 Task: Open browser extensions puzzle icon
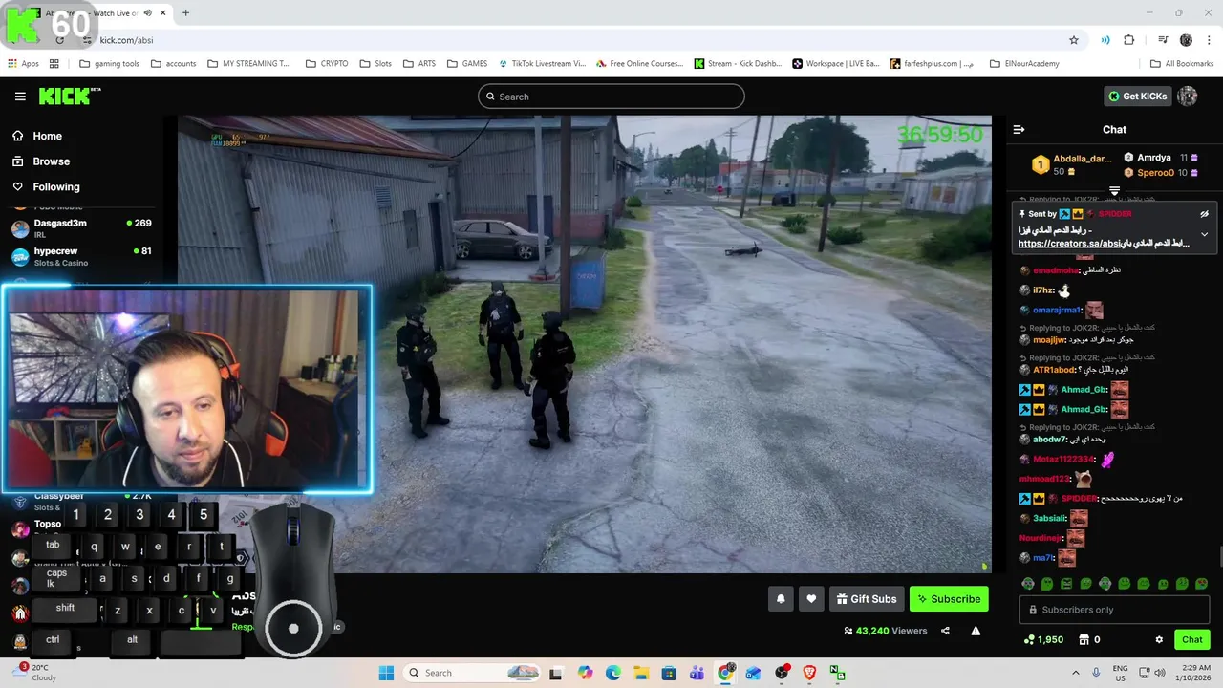coord(1129,40)
